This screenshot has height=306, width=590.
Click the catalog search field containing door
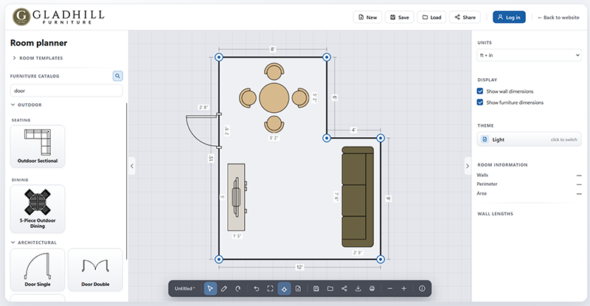click(66, 91)
